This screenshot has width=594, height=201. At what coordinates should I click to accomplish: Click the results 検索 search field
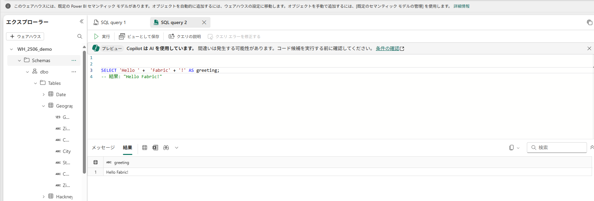tap(557, 148)
